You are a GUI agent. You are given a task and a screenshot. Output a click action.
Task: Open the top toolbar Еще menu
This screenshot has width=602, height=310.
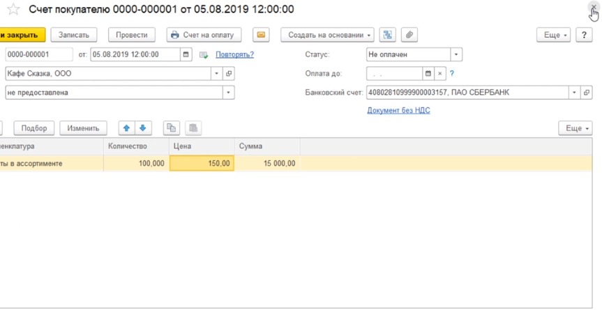pos(555,35)
